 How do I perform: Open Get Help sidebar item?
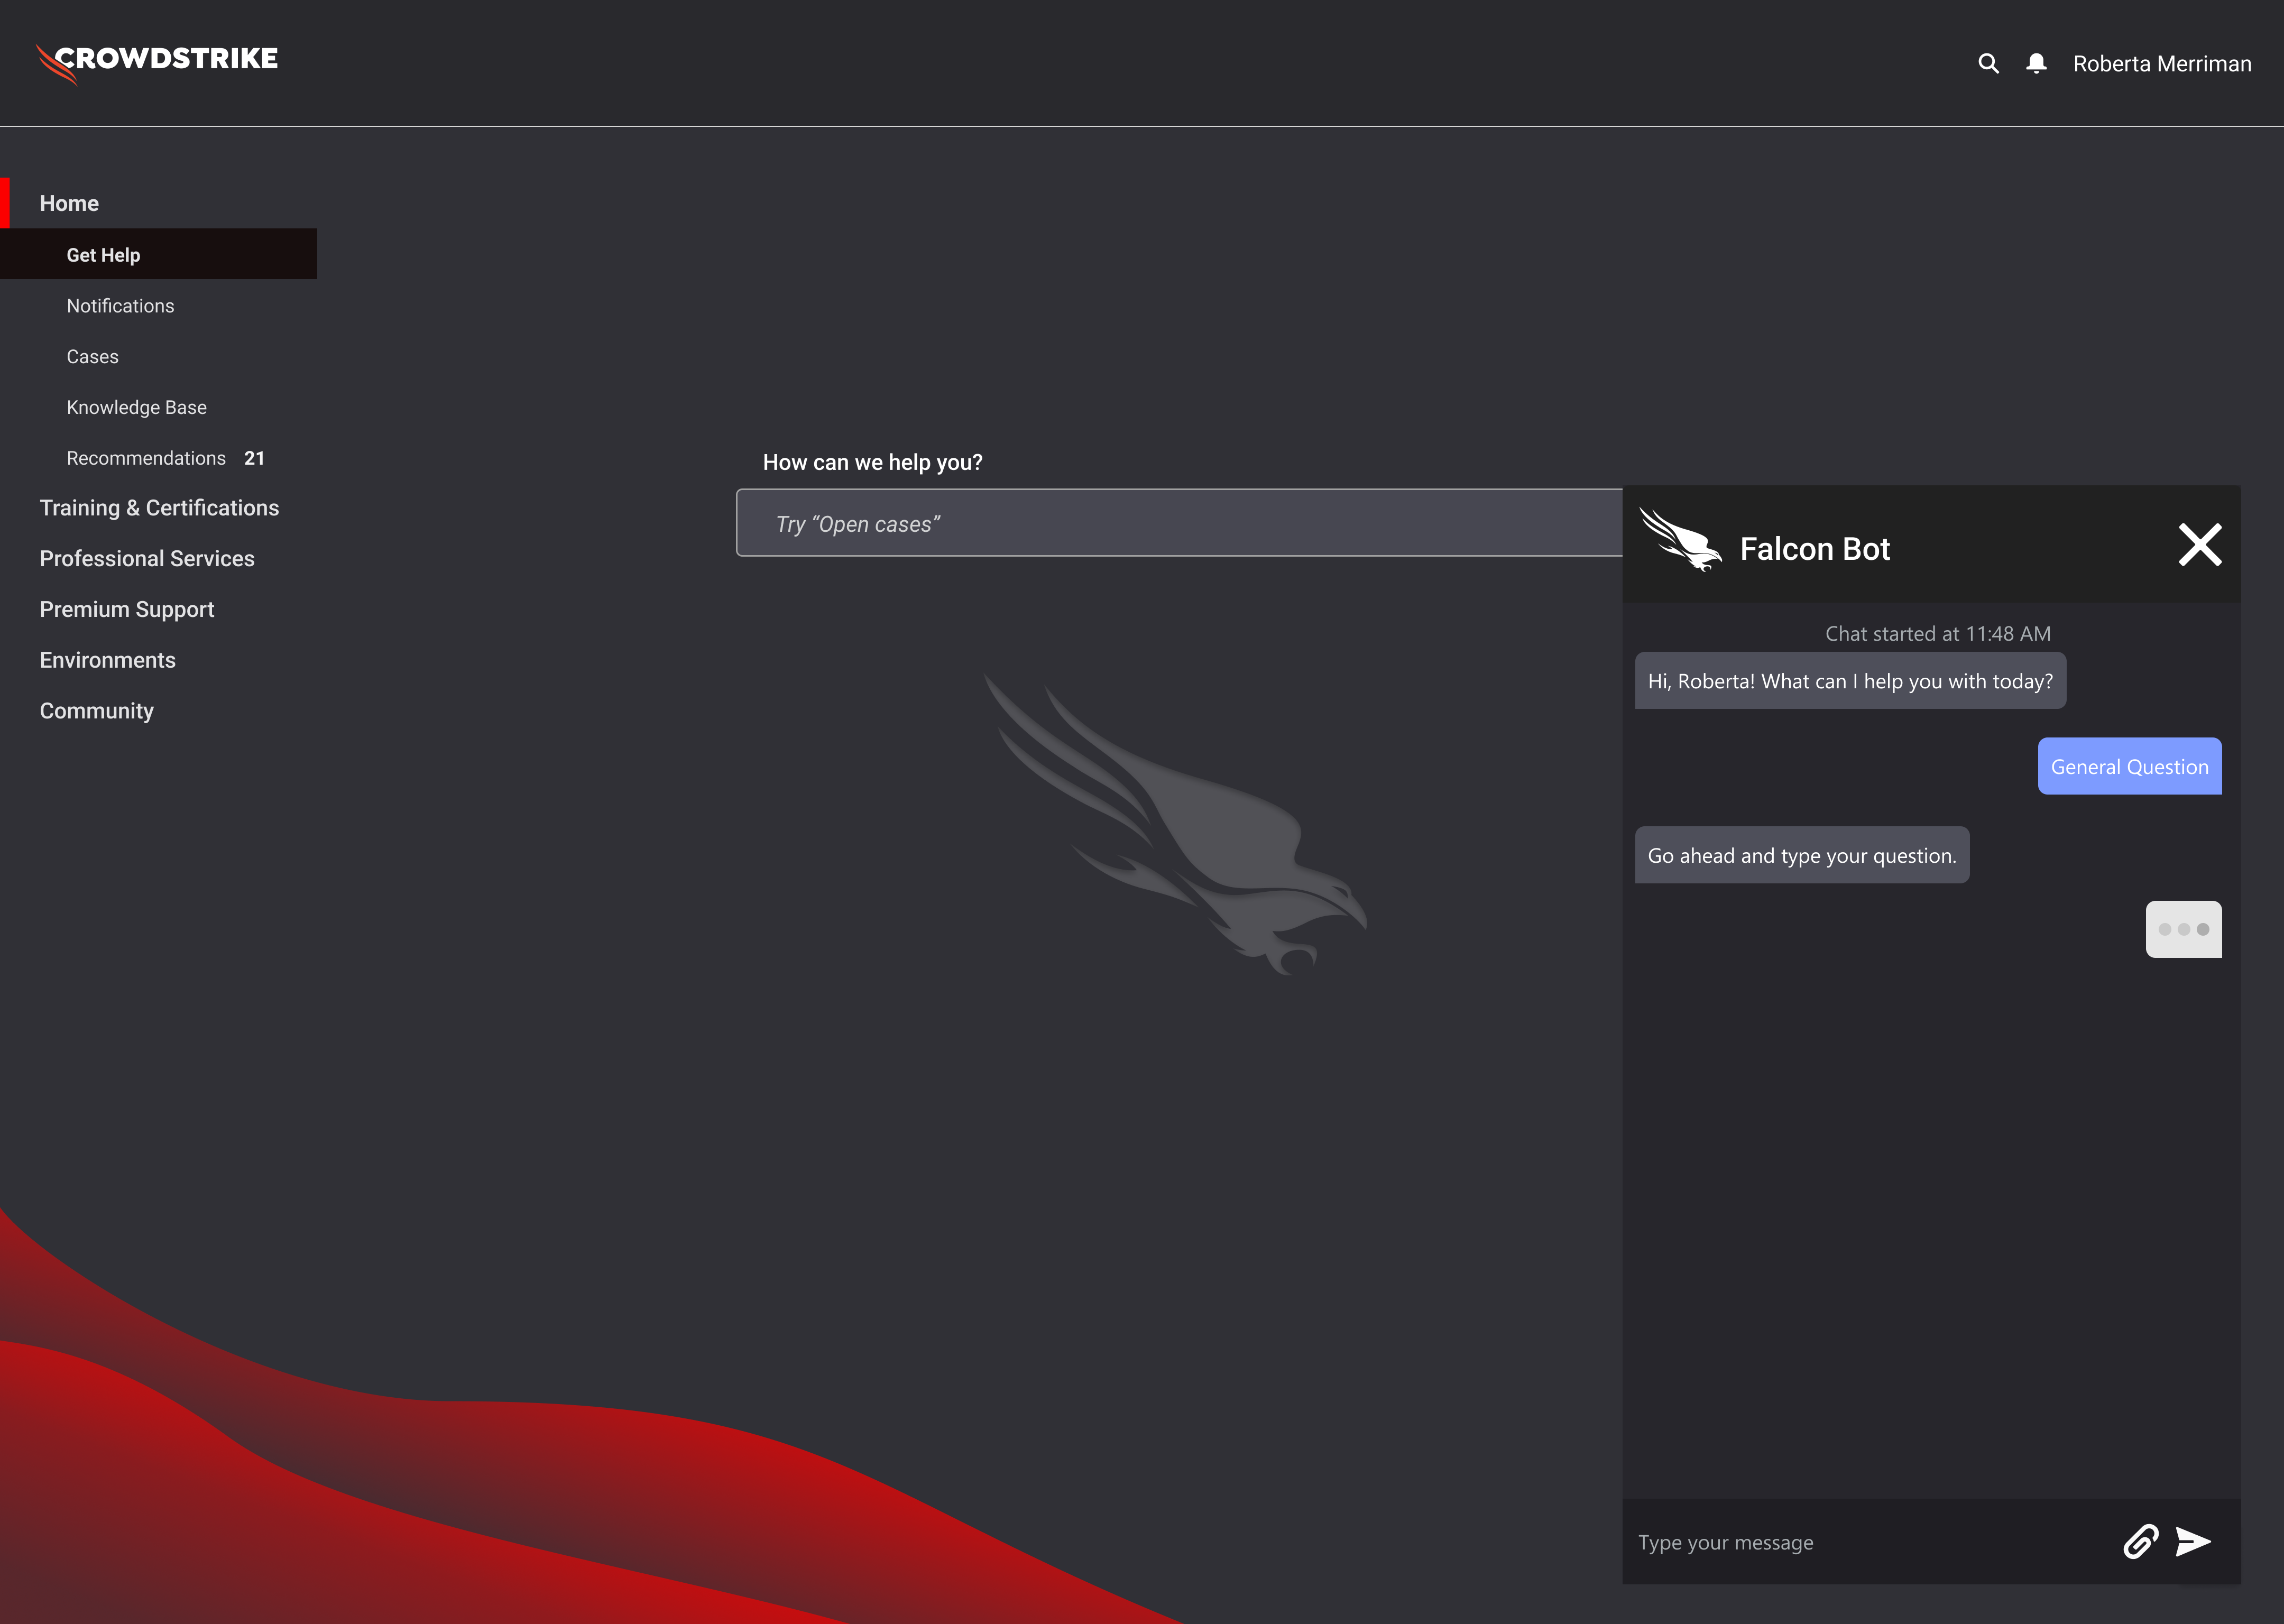(x=158, y=254)
